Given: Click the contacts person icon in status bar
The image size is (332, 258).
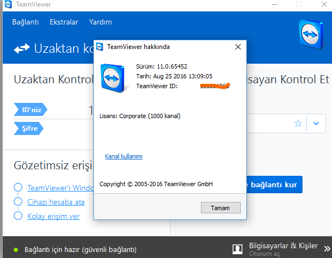Looking at the screenshot, I should pos(238,249).
